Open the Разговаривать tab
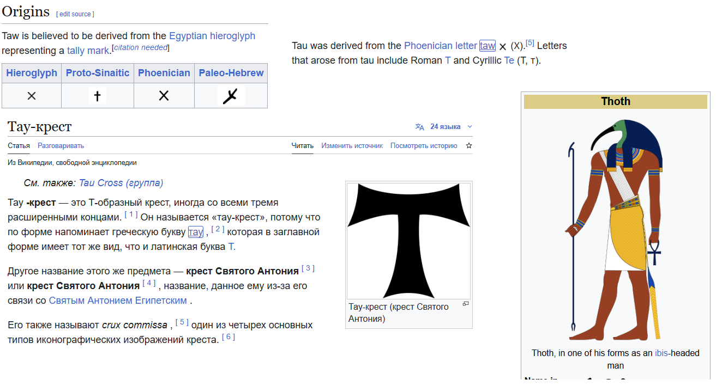The image size is (716, 386). tap(61, 146)
